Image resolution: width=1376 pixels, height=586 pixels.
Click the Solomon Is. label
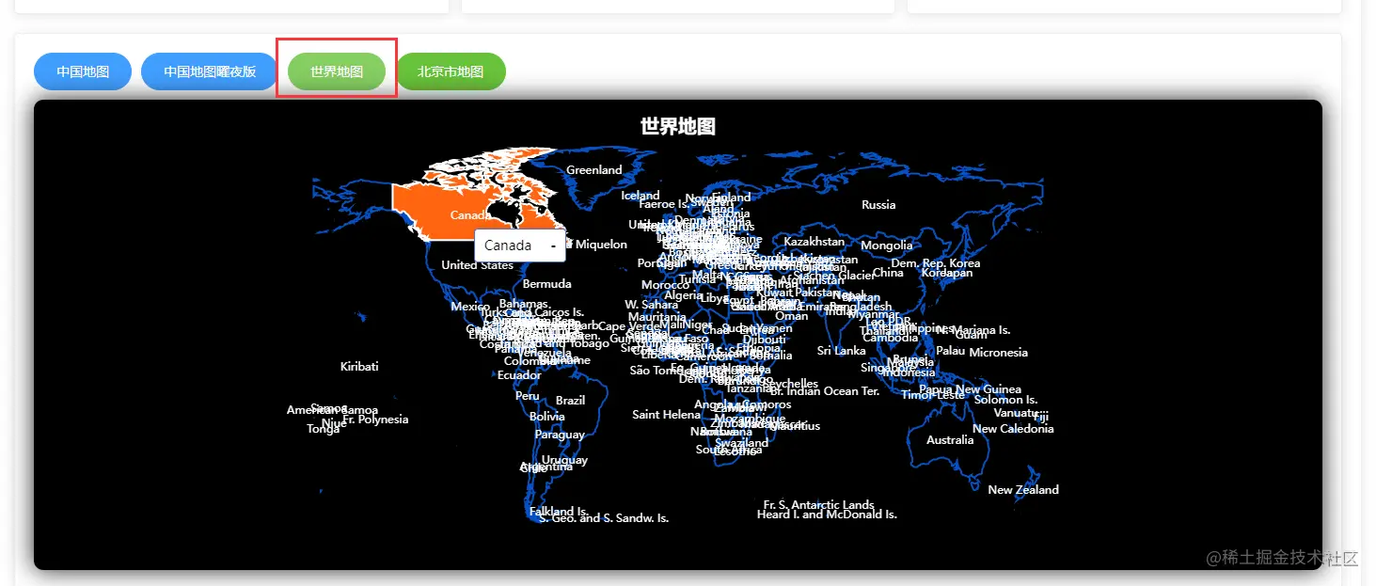click(1005, 400)
